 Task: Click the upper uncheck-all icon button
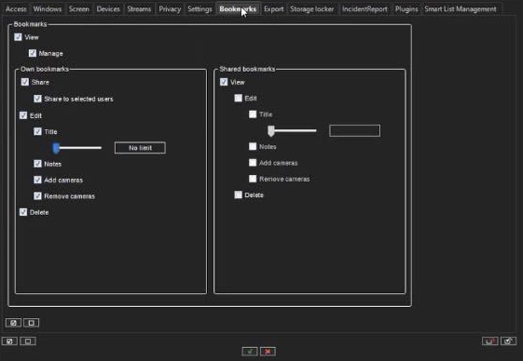click(x=31, y=323)
